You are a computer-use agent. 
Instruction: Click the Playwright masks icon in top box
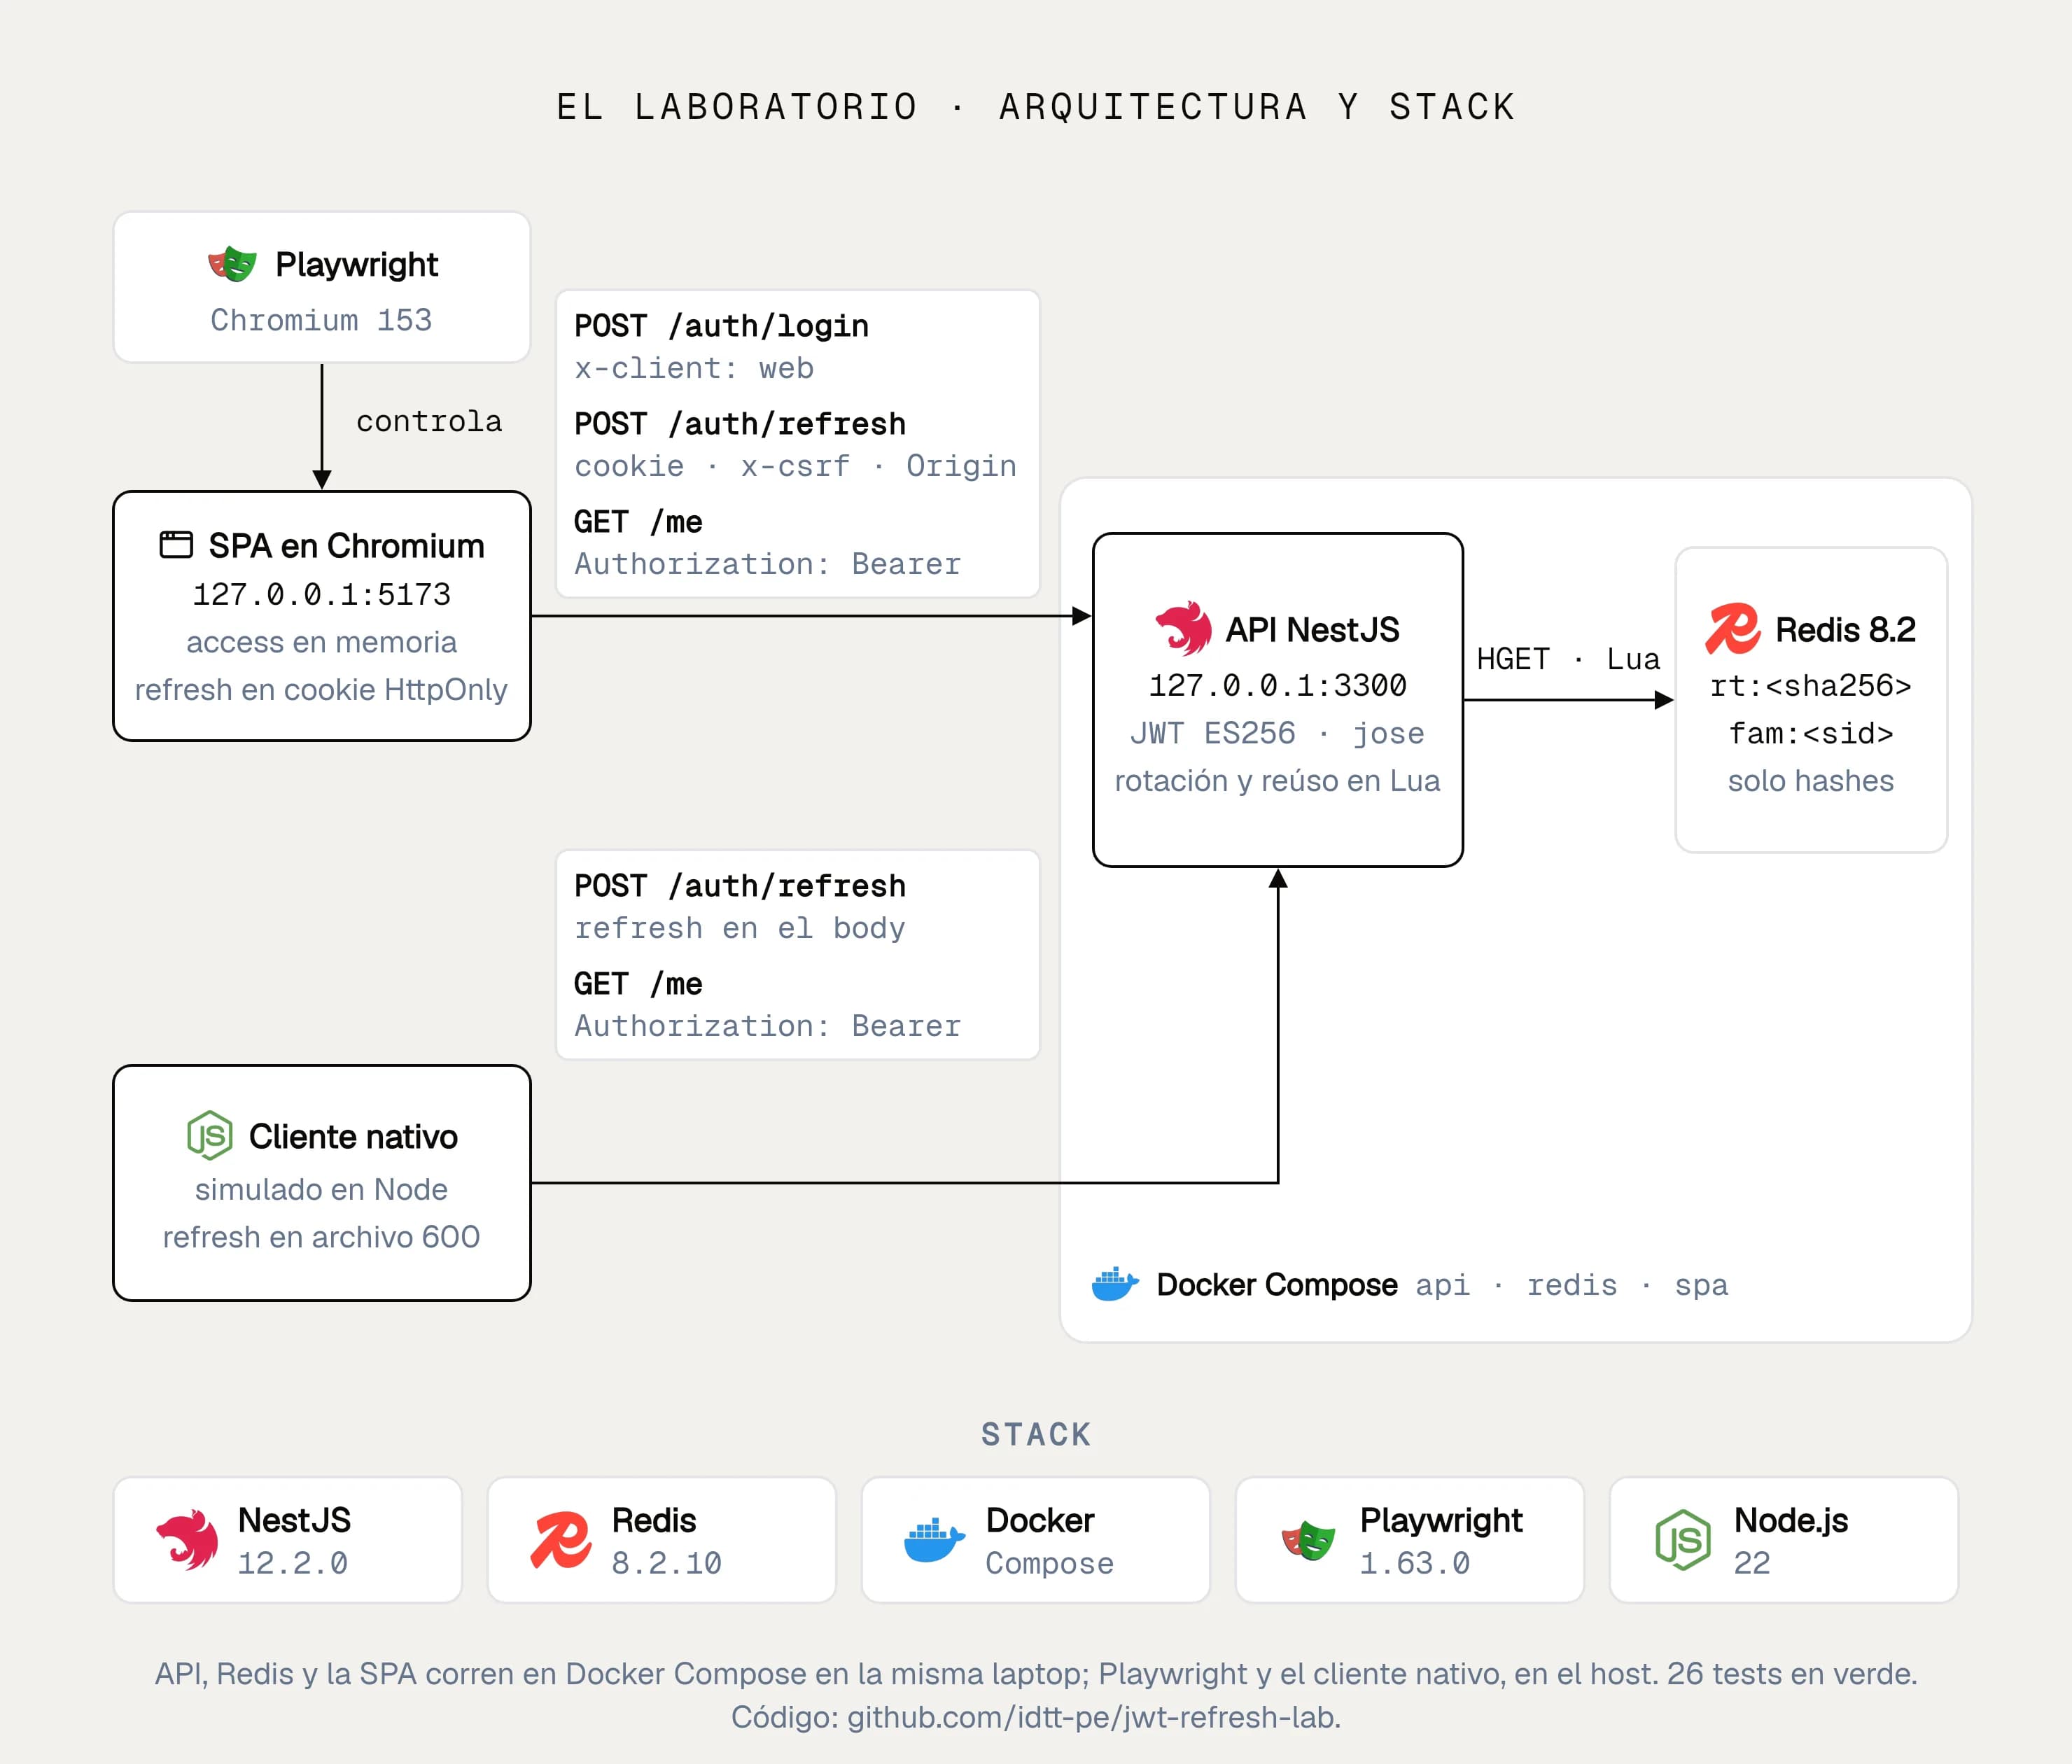pos(232,265)
